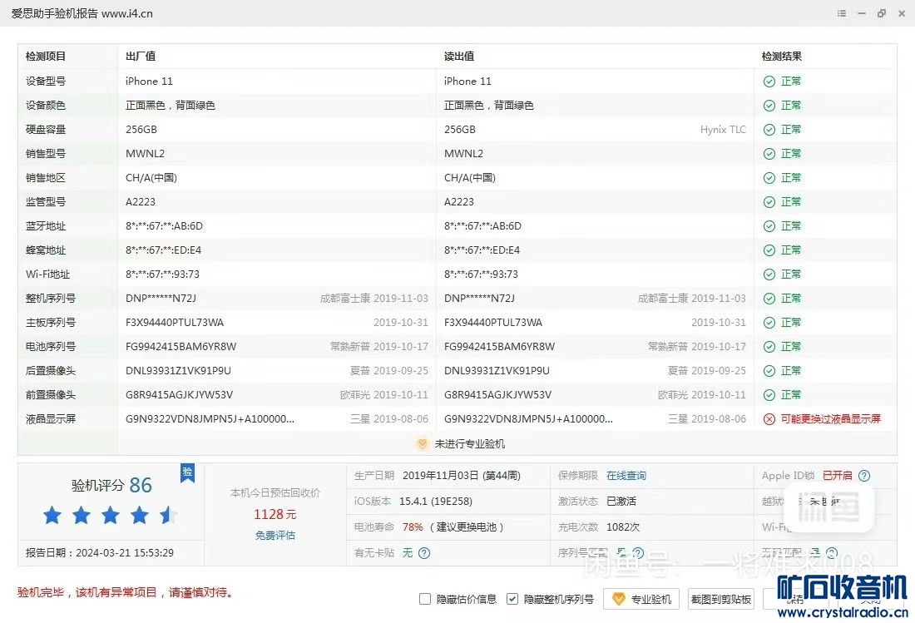Click the 专业验机 button

pyautogui.click(x=641, y=599)
